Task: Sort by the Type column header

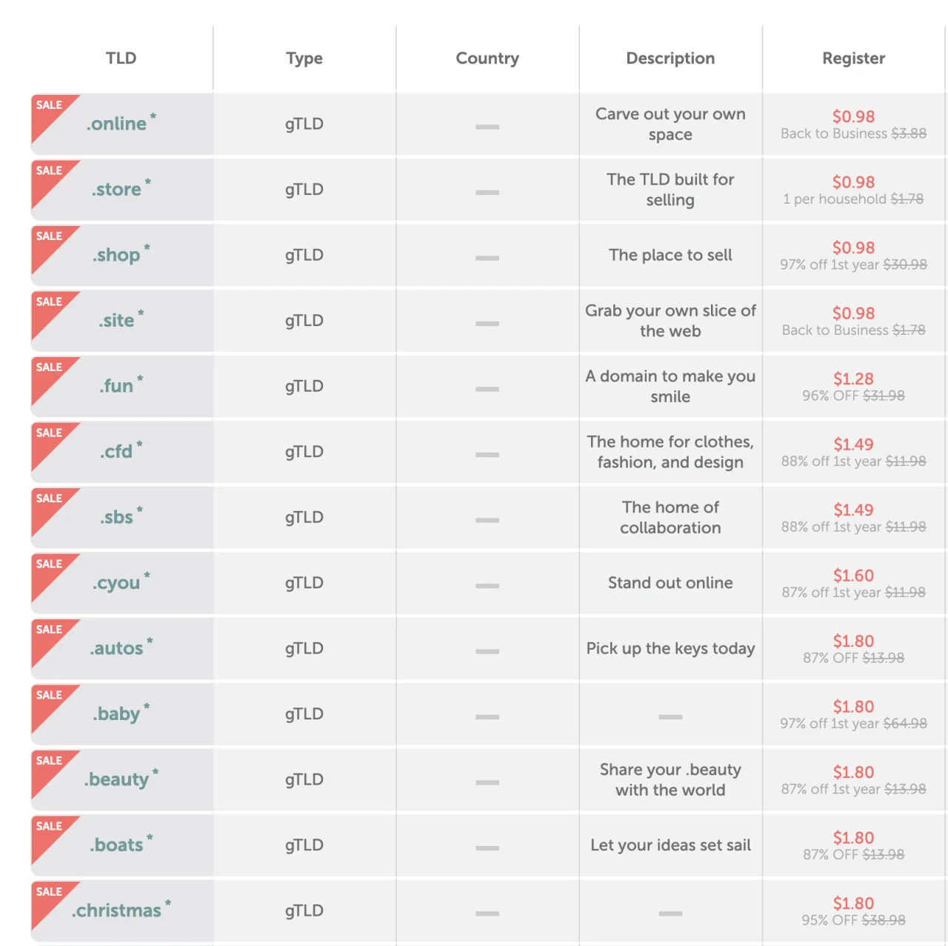Action: (304, 59)
